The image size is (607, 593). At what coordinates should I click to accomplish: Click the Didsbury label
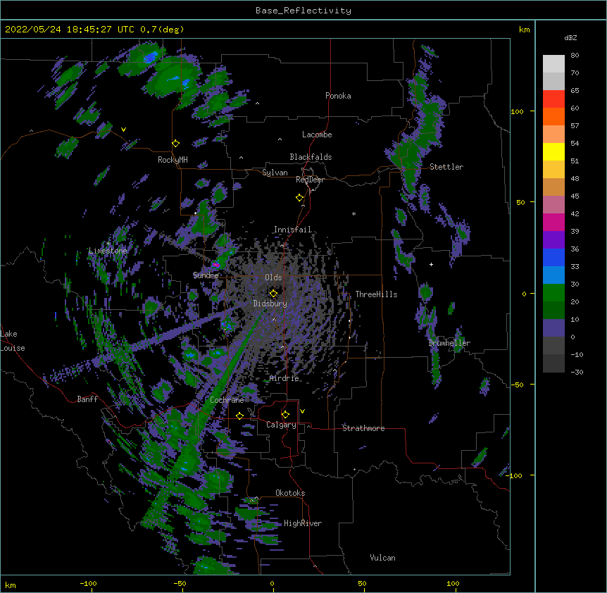click(x=270, y=304)
